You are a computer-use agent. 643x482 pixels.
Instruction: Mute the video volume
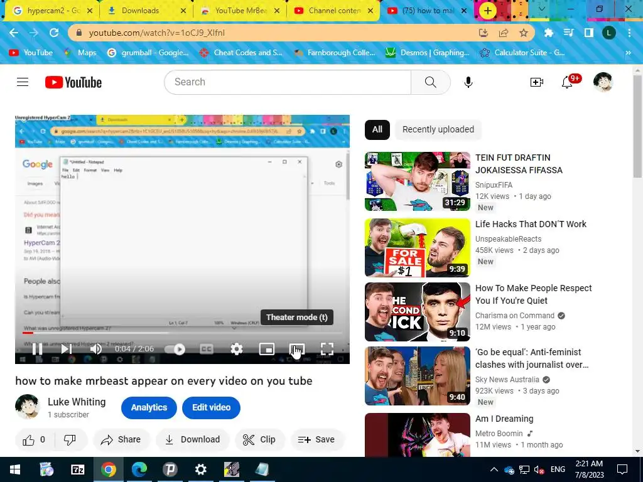[x=96, y=349]
